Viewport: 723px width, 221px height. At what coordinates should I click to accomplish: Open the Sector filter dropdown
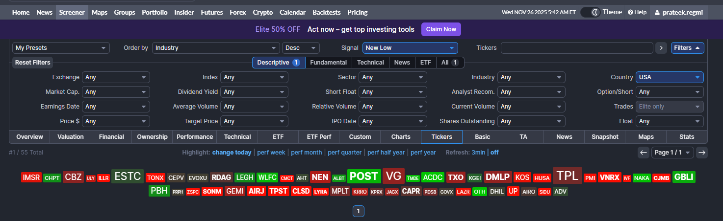[392, 77]
